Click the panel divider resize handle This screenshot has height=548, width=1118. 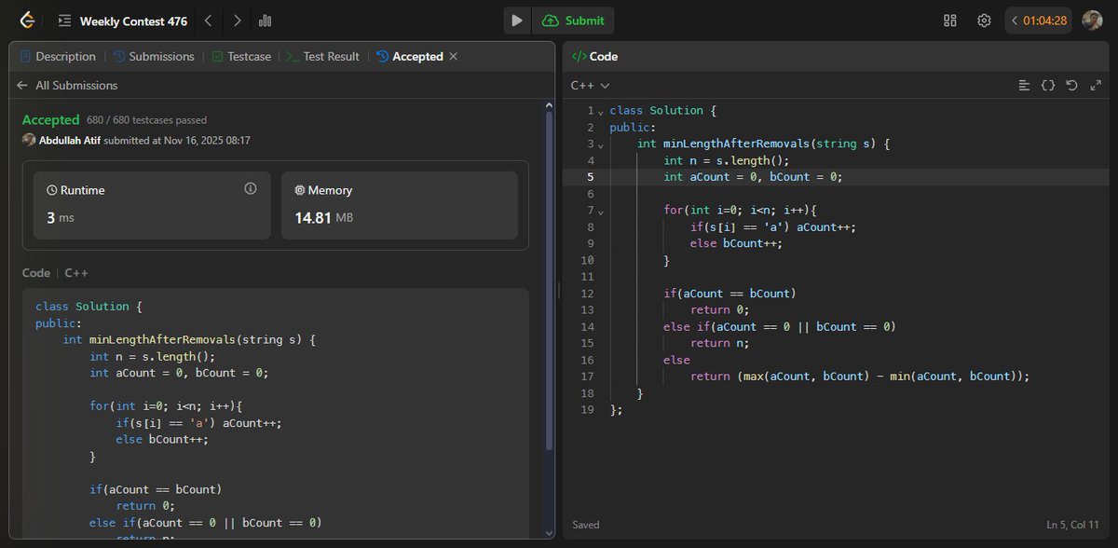558,292
